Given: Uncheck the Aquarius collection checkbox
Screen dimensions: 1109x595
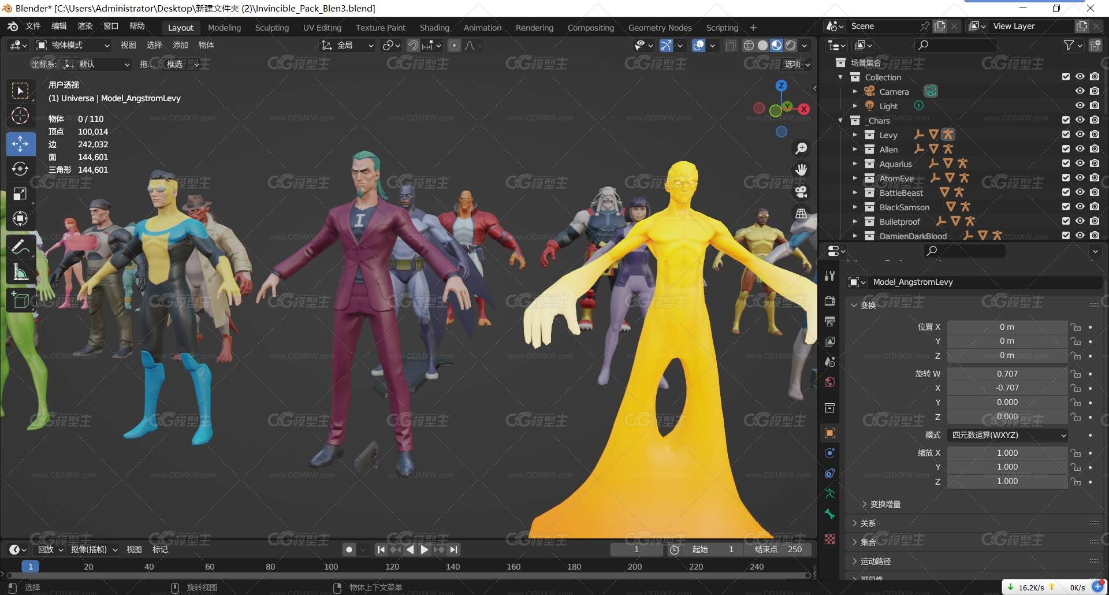Looking at the screenshot, I should pos(1066,163).
